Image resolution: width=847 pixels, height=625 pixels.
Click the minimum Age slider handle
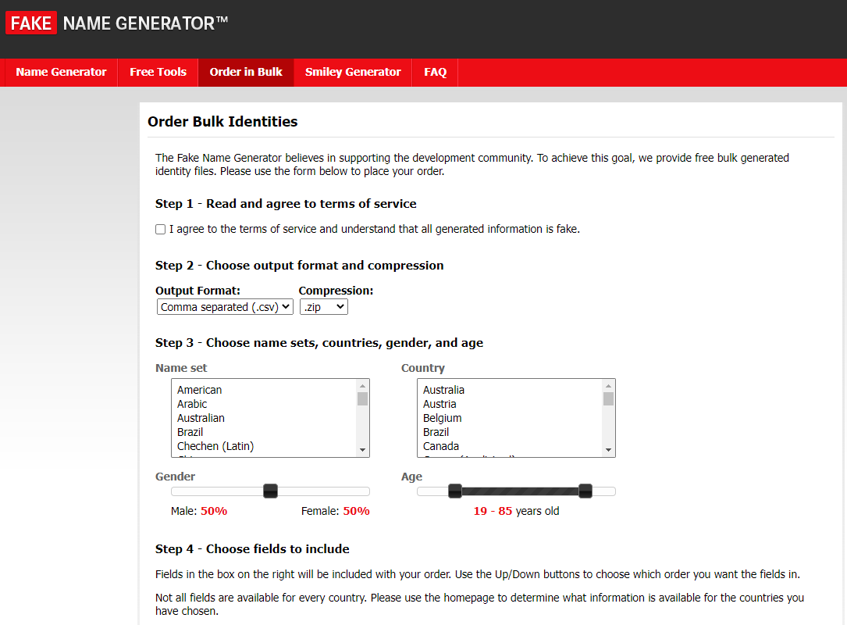coord(455,491)
